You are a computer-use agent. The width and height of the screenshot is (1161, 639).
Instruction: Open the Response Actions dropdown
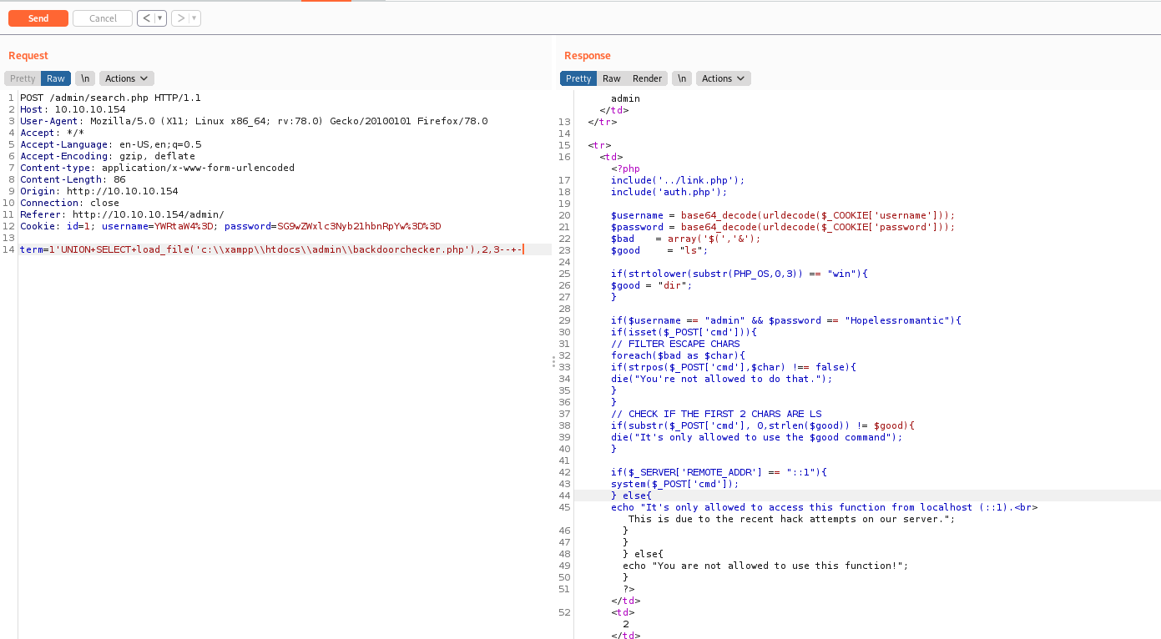click(723, 78)
